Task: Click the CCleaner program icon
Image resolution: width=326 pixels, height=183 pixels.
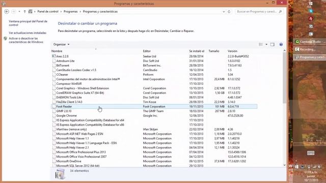Action: (54, 75)
